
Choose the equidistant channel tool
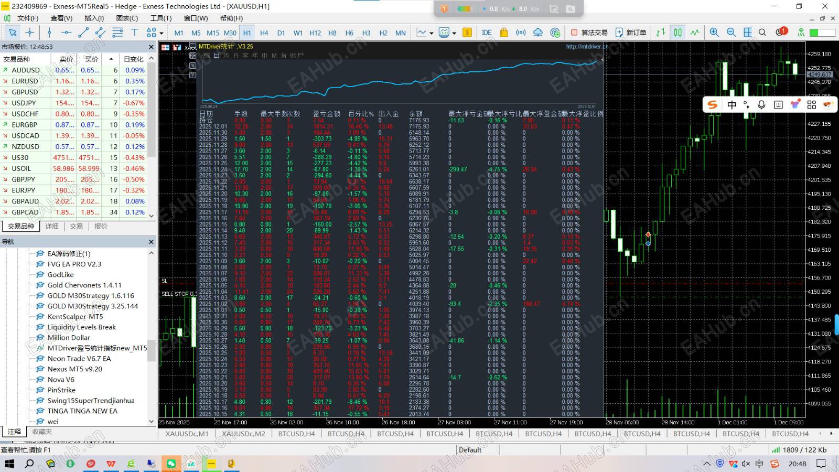pos(100,33)
